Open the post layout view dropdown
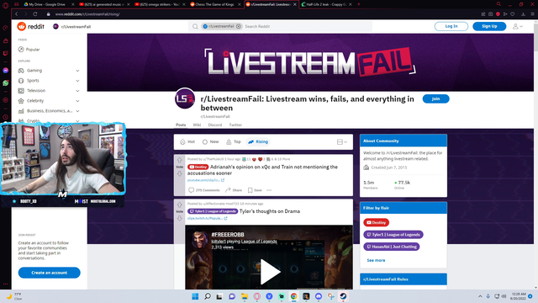Image resolution: width=538 pixels, height=303 pixels. (342, 142)
